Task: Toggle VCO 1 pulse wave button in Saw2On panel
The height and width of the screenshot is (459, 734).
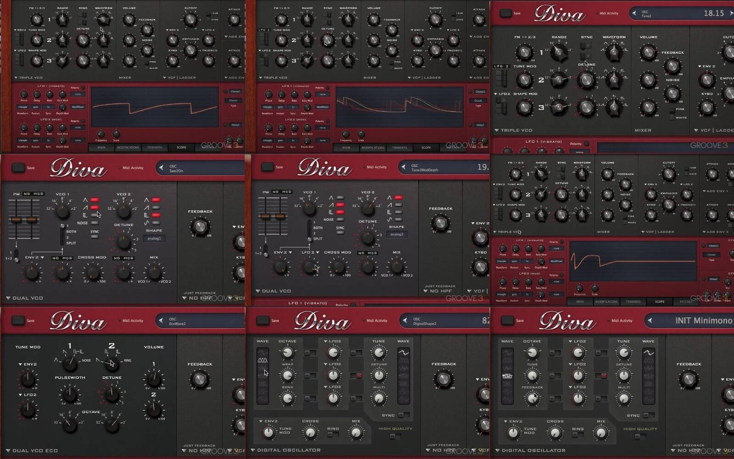Action: click(x=95, y=215)
